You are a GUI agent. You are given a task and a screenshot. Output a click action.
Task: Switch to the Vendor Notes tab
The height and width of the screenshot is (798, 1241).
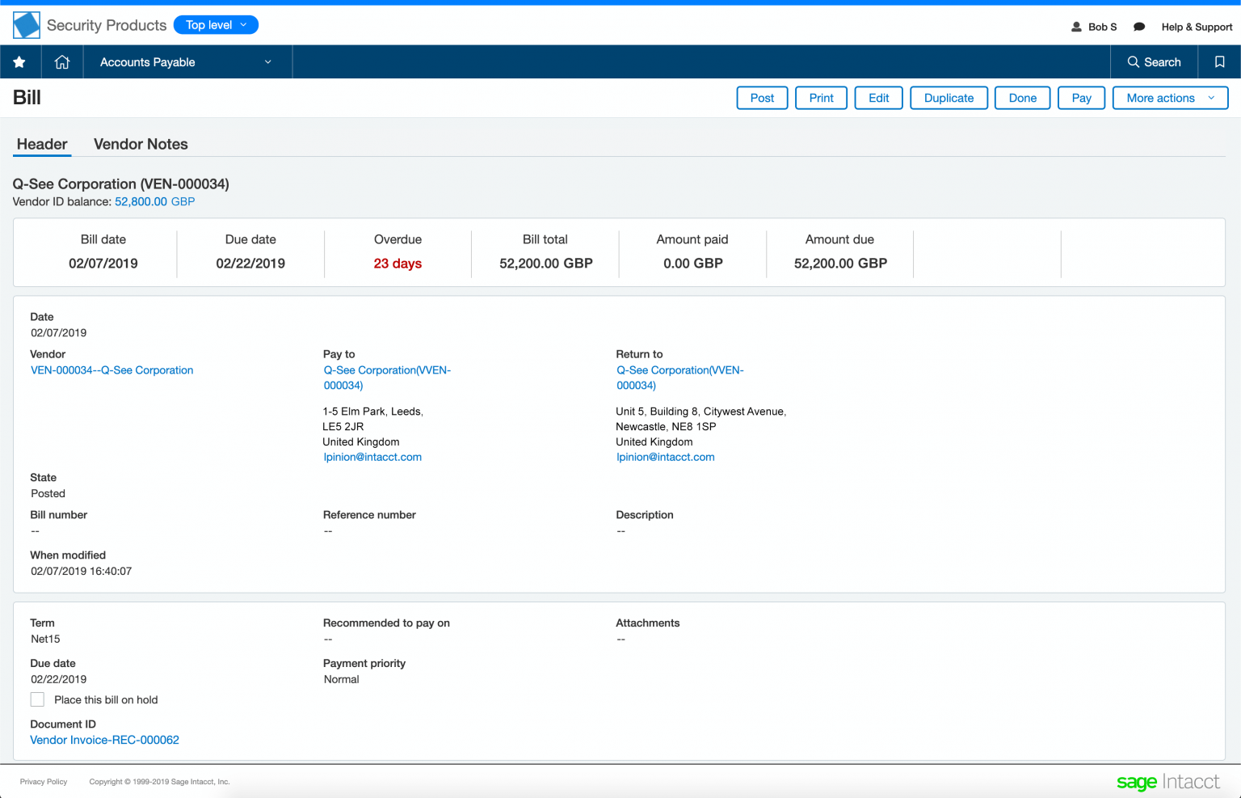coord(141,144)
